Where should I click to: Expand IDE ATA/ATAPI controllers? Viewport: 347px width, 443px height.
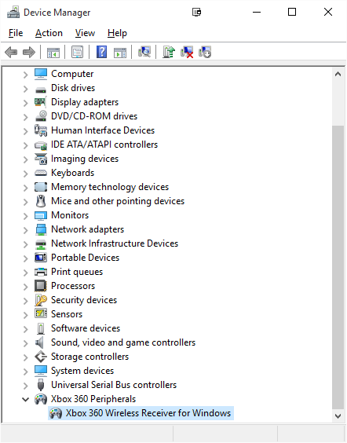[x=26, y=145]
